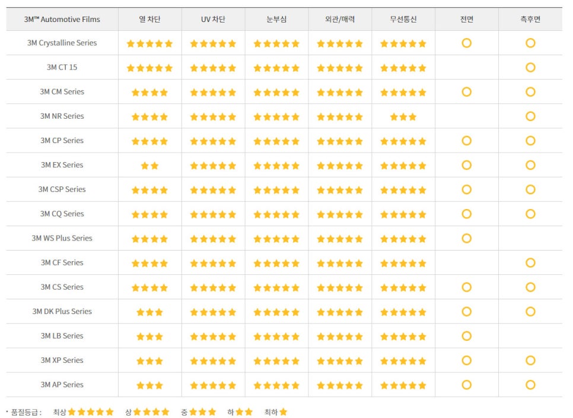This screenshot has height=418, width=573.
Task: Click the 열 차단 stars for 3M EX Series
Action: point(149,166)
